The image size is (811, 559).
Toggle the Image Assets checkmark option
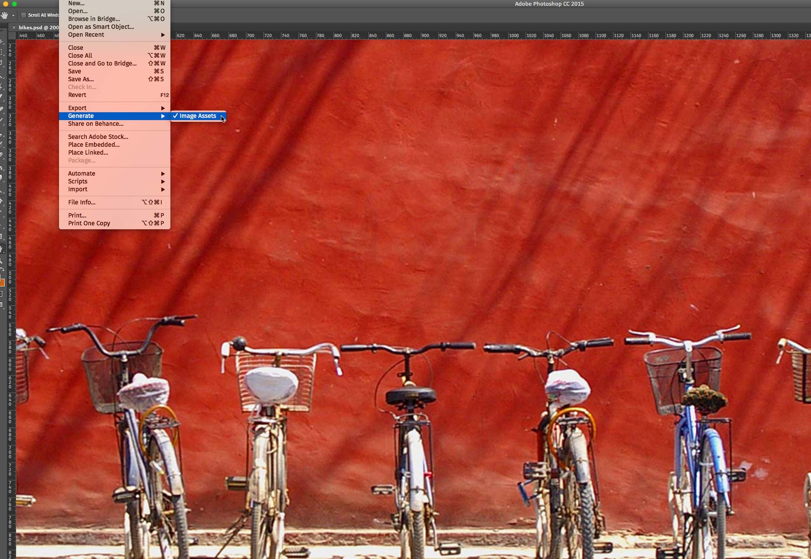[198, 116]
